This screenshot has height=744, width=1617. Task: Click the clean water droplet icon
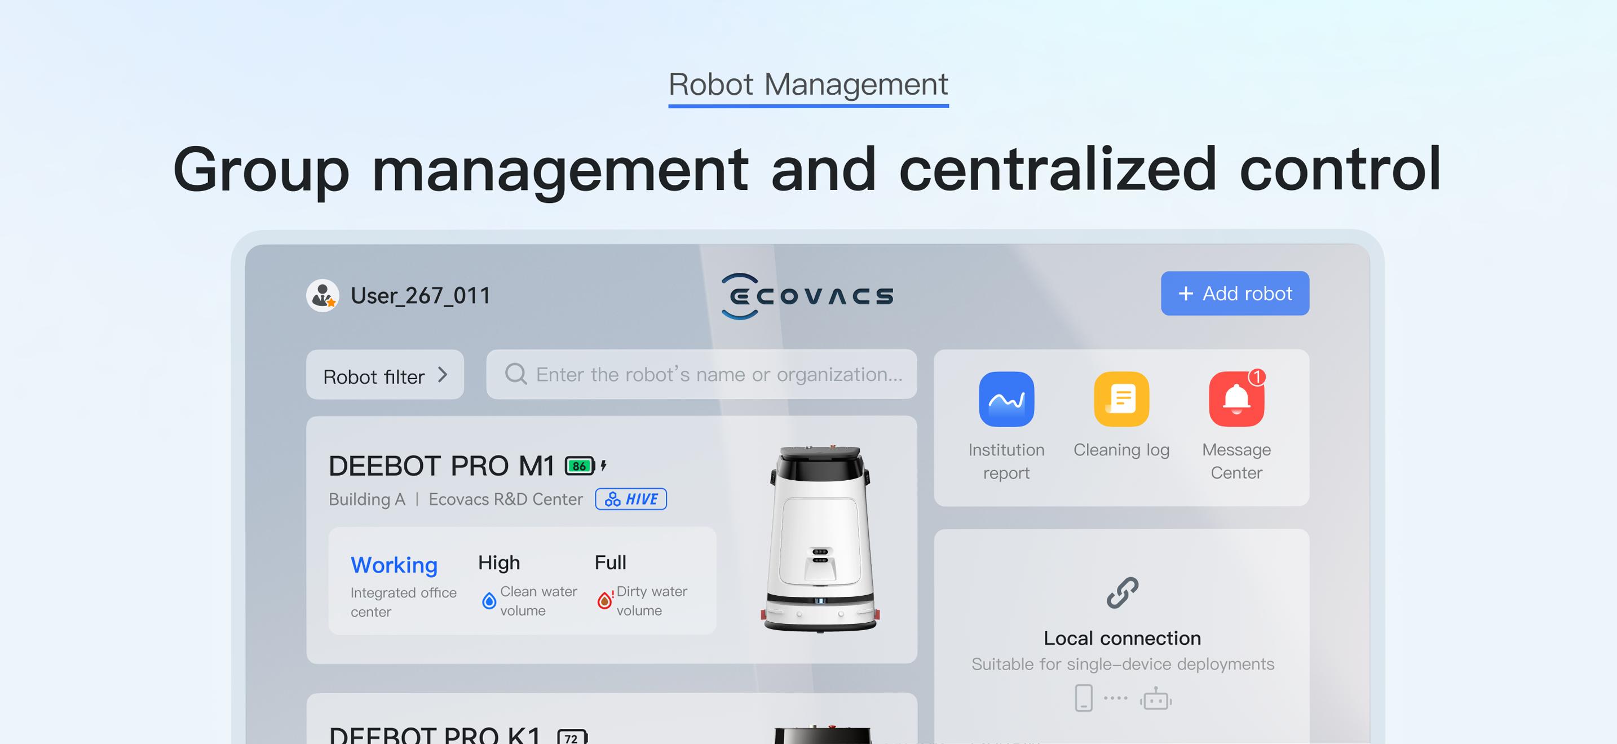pos(488,601)
